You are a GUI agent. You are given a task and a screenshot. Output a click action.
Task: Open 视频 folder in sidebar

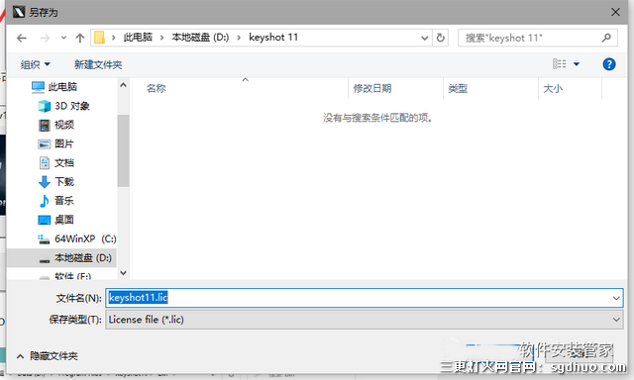[63, 125]
